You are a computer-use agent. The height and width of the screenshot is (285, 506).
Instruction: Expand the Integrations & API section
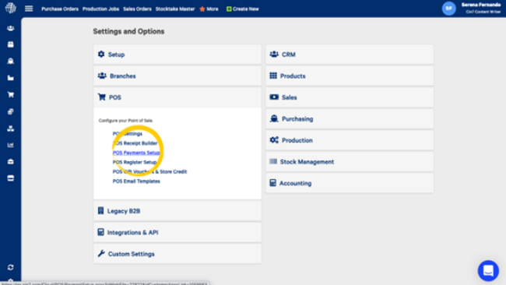pos(177,232)
